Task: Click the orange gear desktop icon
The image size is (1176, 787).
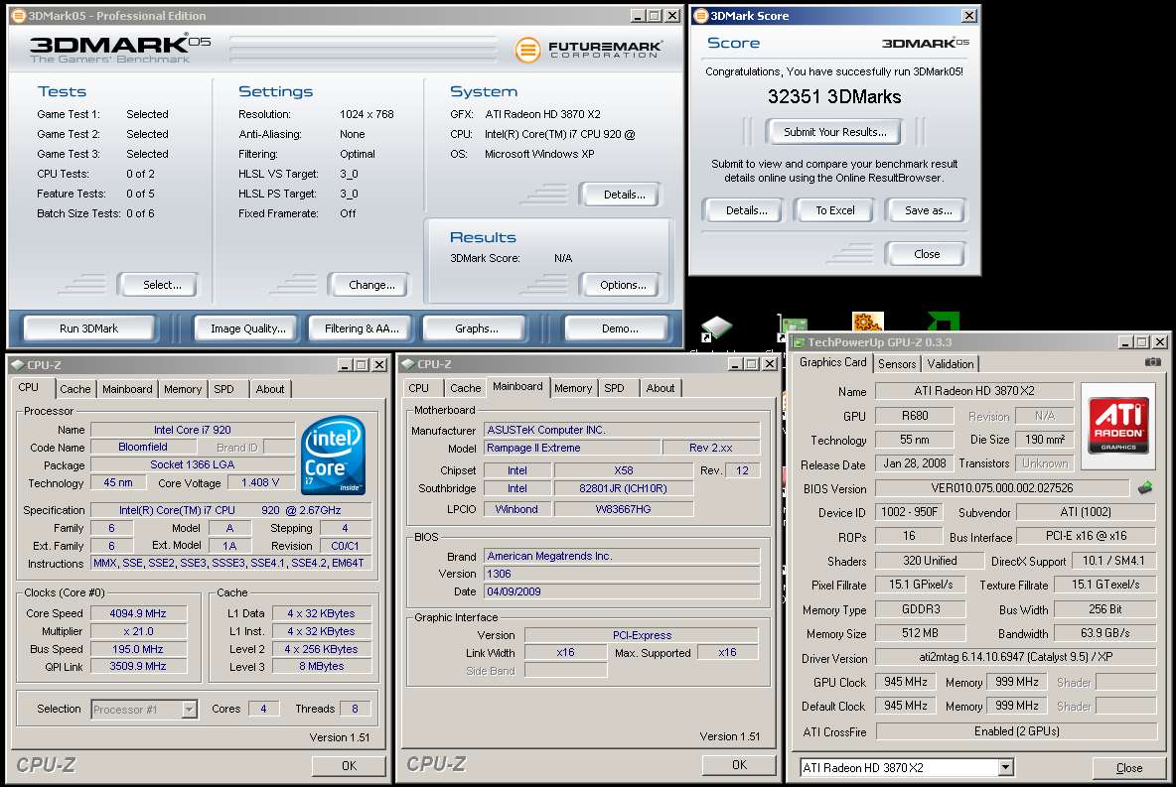Action: tap(868, 322)
